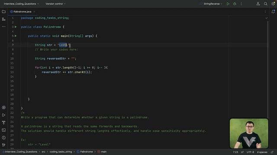Open StringReverse run configuration dropdown

213,4
